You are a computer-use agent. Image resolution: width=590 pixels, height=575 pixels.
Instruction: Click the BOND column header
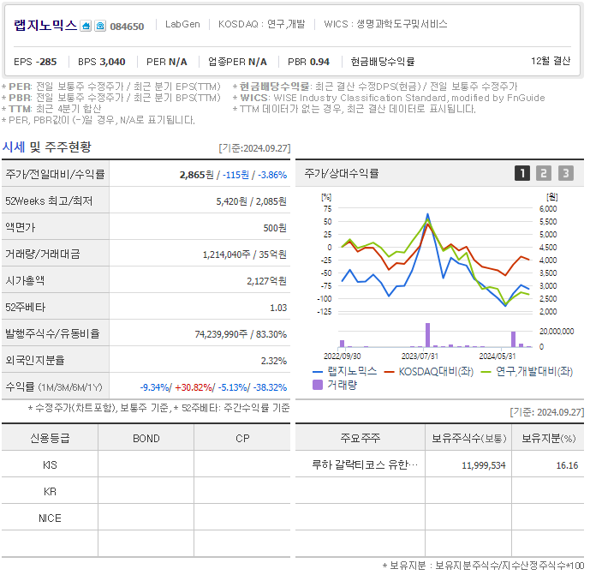pos(146,438)
